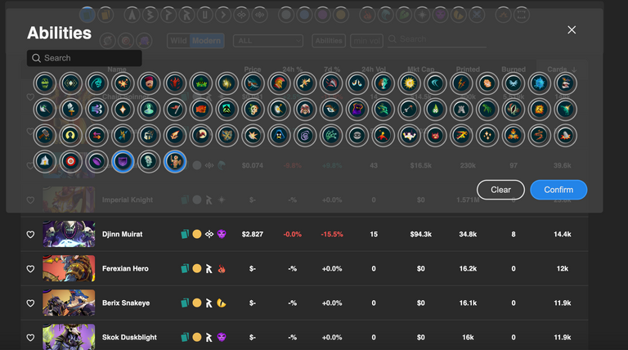Pick the running yellow figure ability
The height and width of the screenshot is (350, 628).
461,136
